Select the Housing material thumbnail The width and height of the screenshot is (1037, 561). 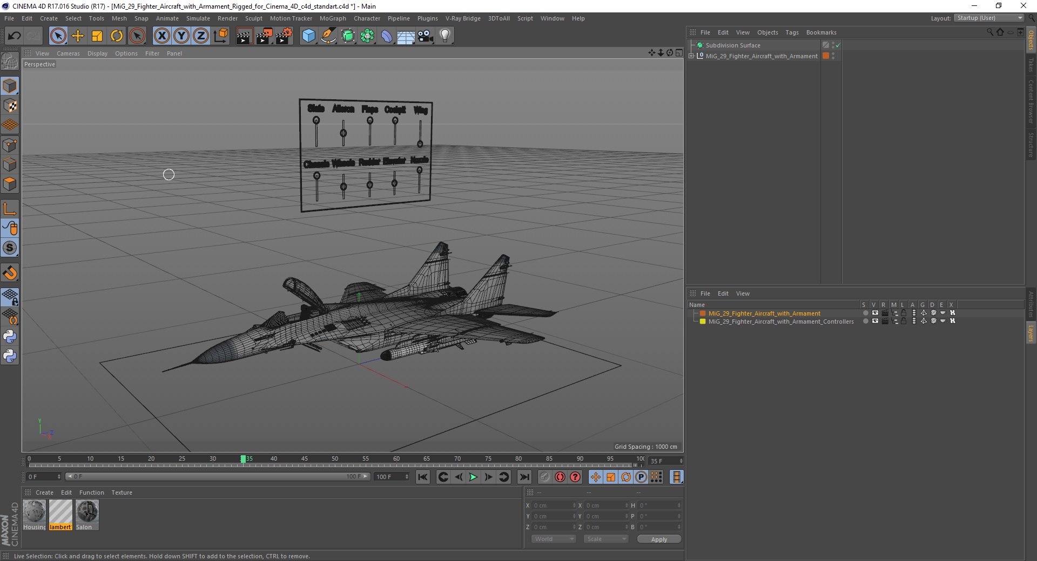(x=35, y=515)
